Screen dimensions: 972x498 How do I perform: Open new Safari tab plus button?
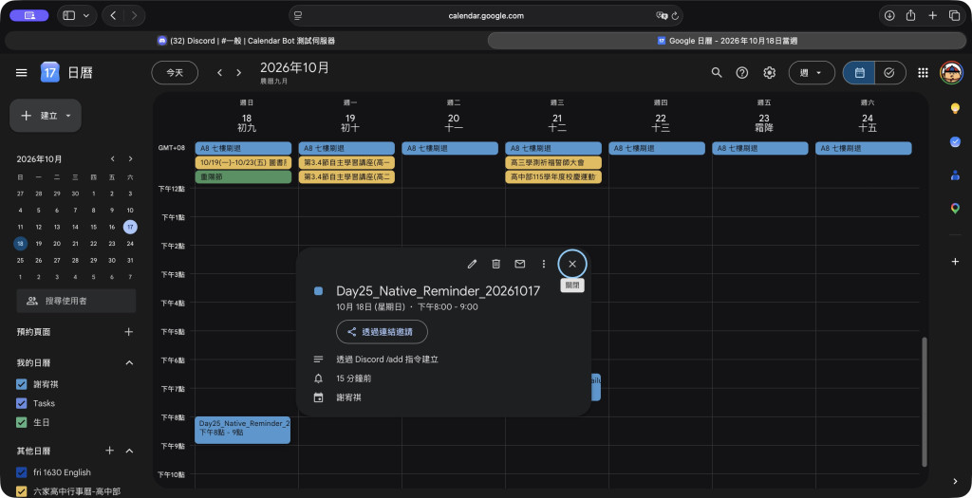(x=932, y=15)
